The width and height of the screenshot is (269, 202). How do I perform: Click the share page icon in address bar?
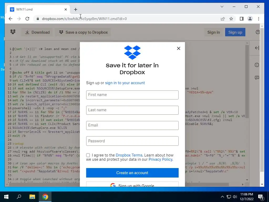(223, 19)
